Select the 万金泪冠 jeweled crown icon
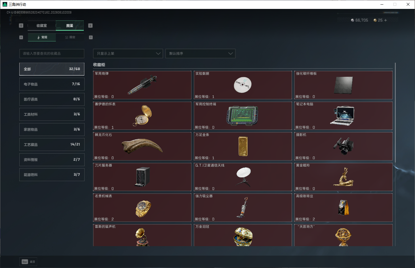The image size is (415, 268). pyautogui.click(x=243, y=236)
